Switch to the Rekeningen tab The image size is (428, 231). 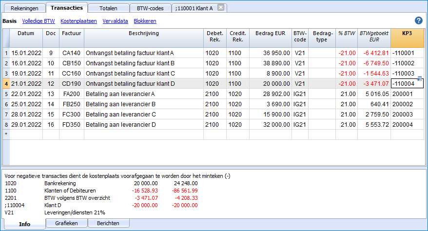click(24, 8)
